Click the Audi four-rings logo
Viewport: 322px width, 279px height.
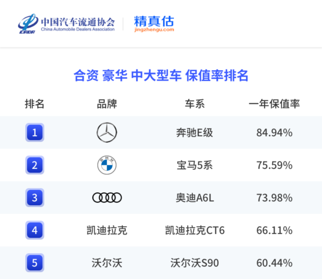point(107,197)
